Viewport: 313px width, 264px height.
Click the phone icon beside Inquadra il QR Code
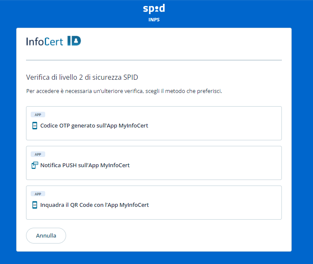pos(35,205)
